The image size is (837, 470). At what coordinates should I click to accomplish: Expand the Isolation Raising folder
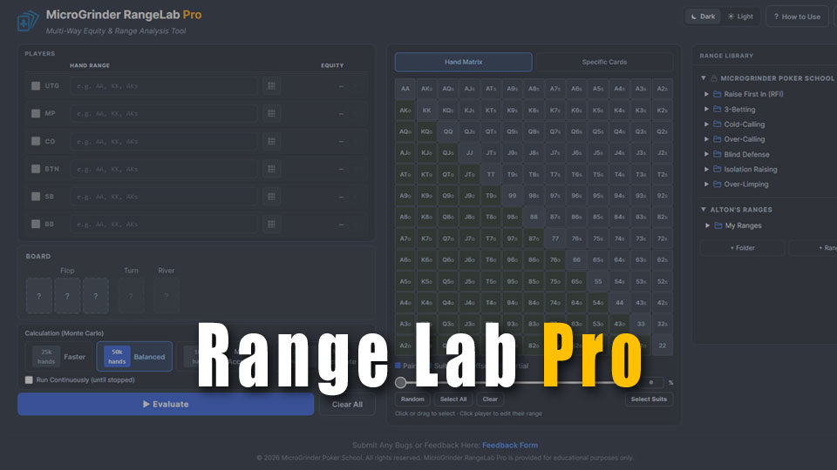707,170
